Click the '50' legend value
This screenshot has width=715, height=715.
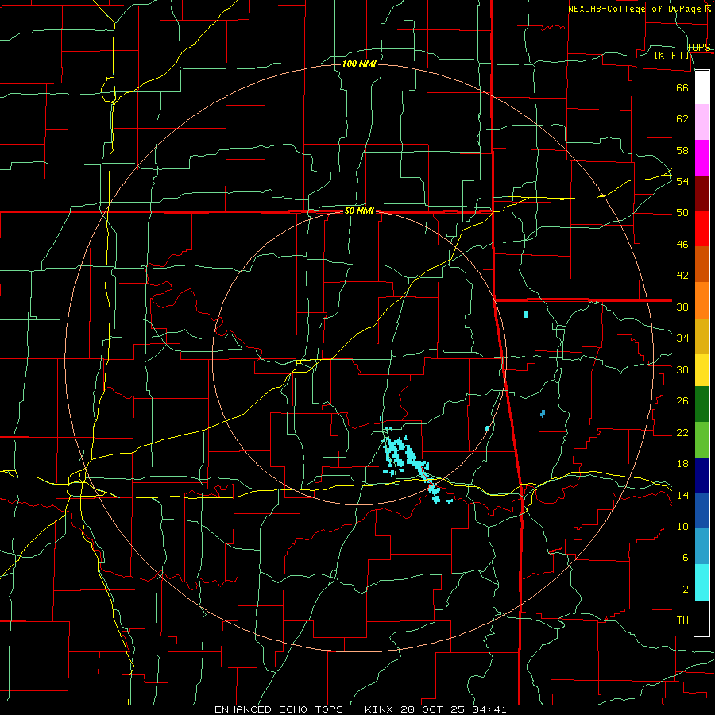click(682, 213)
